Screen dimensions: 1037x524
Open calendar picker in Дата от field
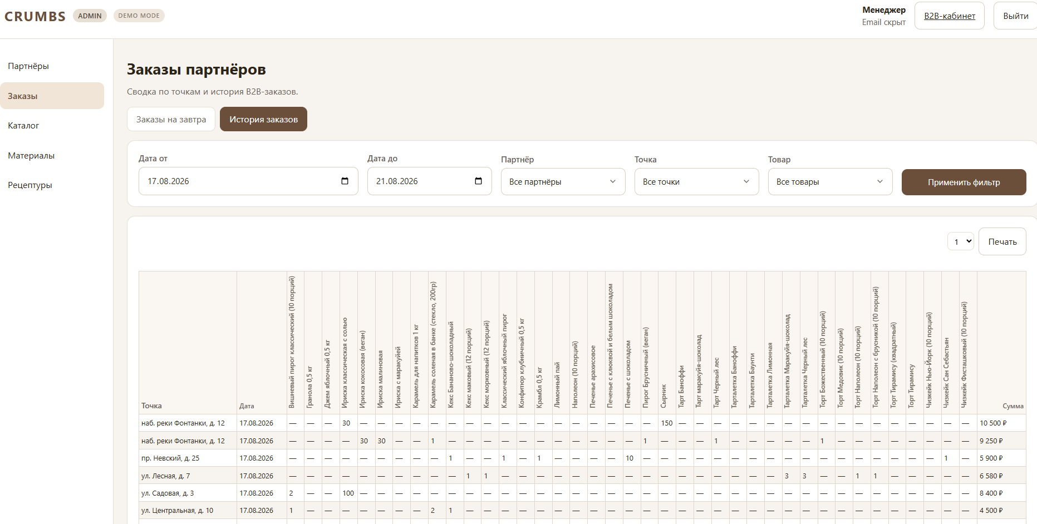[345, 181]
